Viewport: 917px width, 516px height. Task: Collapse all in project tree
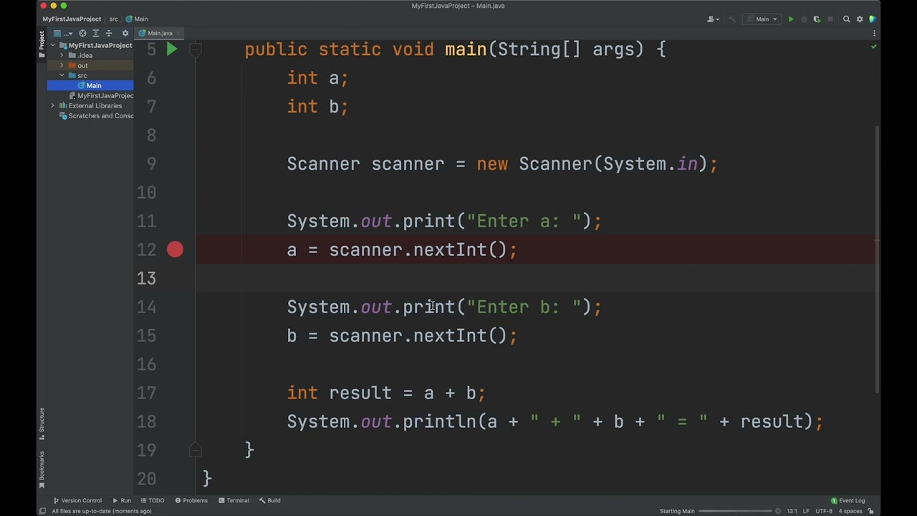pos(109,33)
